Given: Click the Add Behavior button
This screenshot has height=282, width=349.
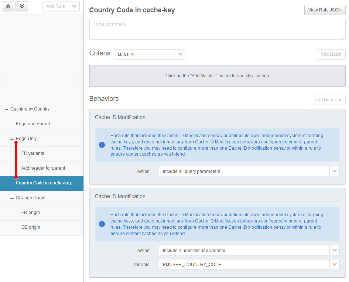Looking at the screenshot, I should coord(328,100).
